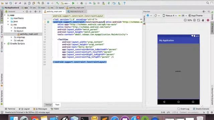The image size is (214, 120).
Task: Cut selection with the scissors icon
Action: [25, 3]
